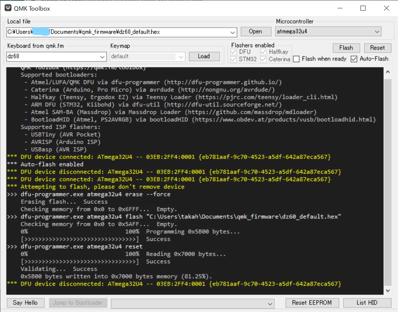
Task: Minimize the QMK Toolbox window
Action: tap(340, 9)
